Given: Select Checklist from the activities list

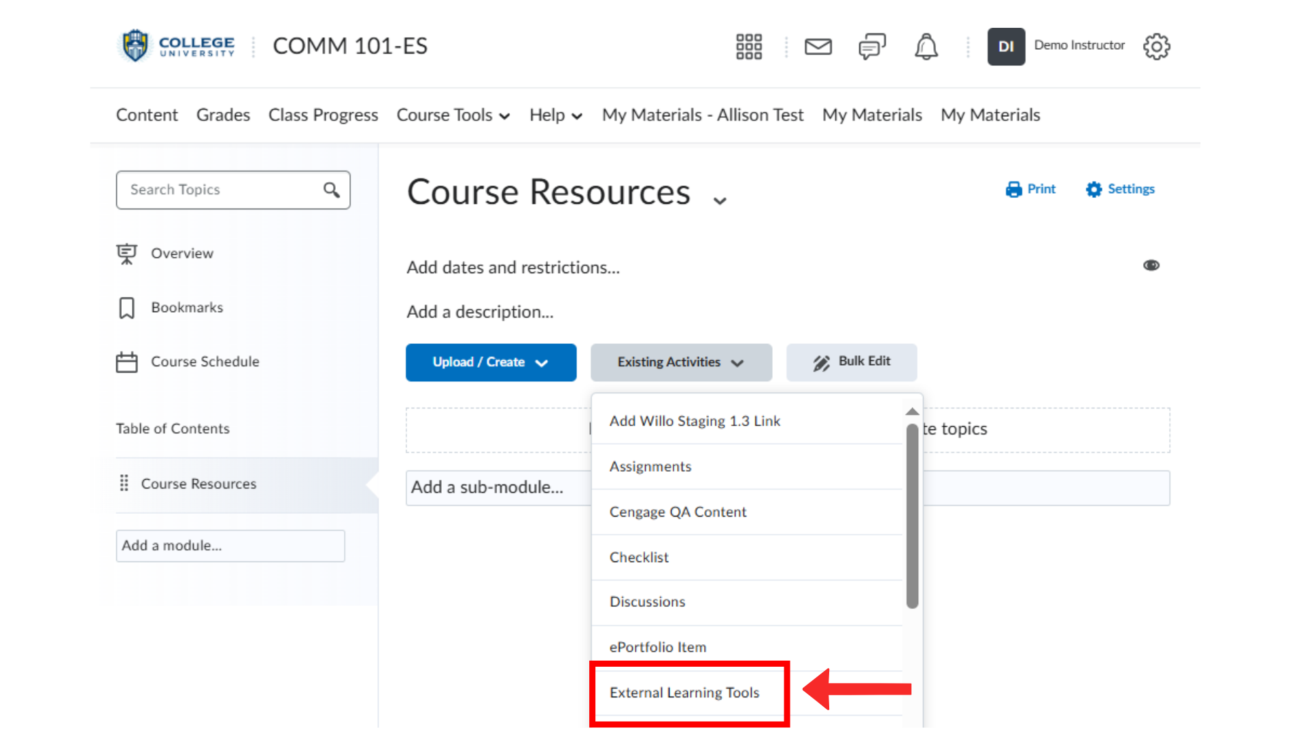Looking at the screenshot, I should pos(747,557).
